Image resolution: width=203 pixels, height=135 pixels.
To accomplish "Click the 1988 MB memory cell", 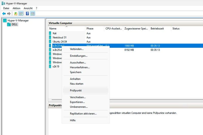I will 129,46.
